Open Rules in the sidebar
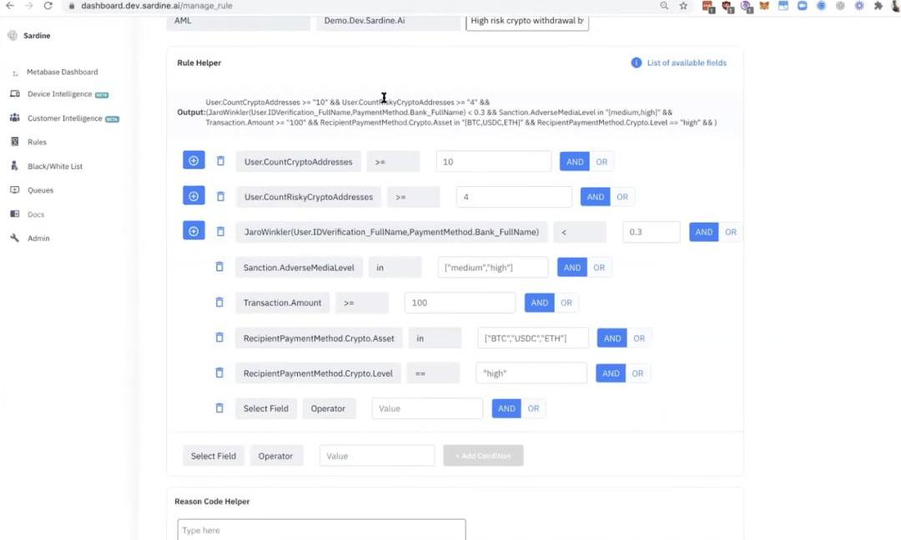The height and width of the screenshot is (540, 901). point(37,142)
